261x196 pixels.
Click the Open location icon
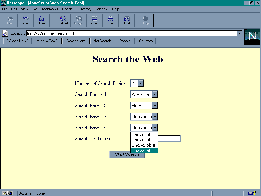coord(95,20)
